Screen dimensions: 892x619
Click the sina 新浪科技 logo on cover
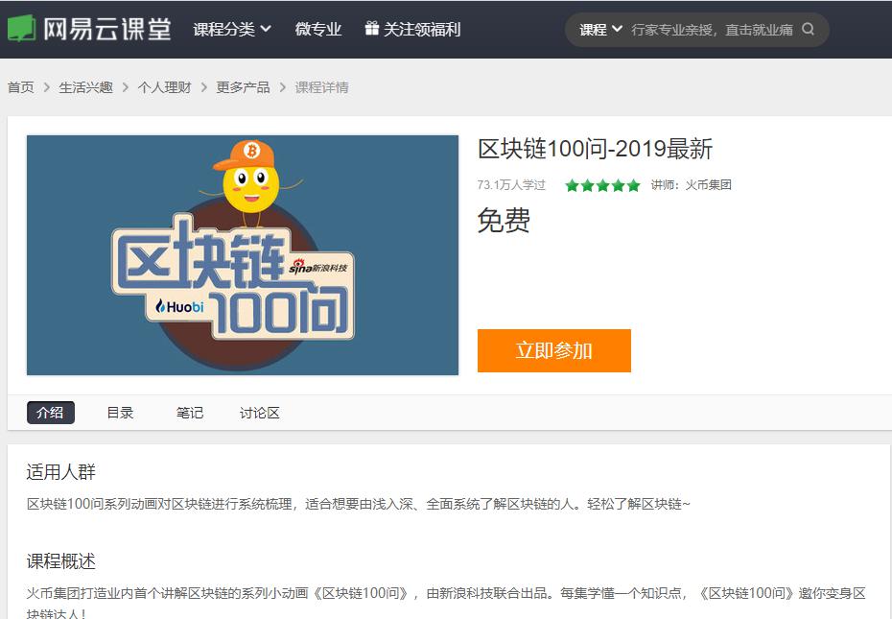pyautogui.click(x=318, y=267)
